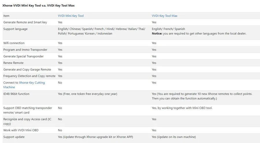Image resolution: width=260 pixels, height=143 pixels.
Task: Click the bold "Notice:" text about local dealer
Action: 157,33
